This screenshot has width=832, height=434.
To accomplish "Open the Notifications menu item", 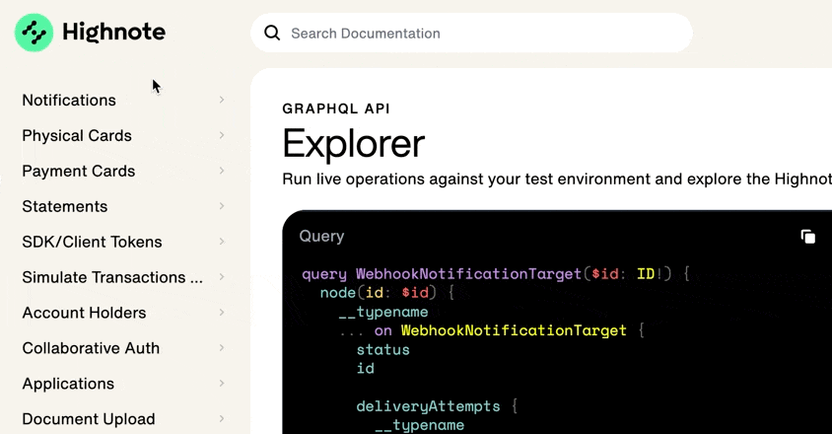I will (69, 100).
